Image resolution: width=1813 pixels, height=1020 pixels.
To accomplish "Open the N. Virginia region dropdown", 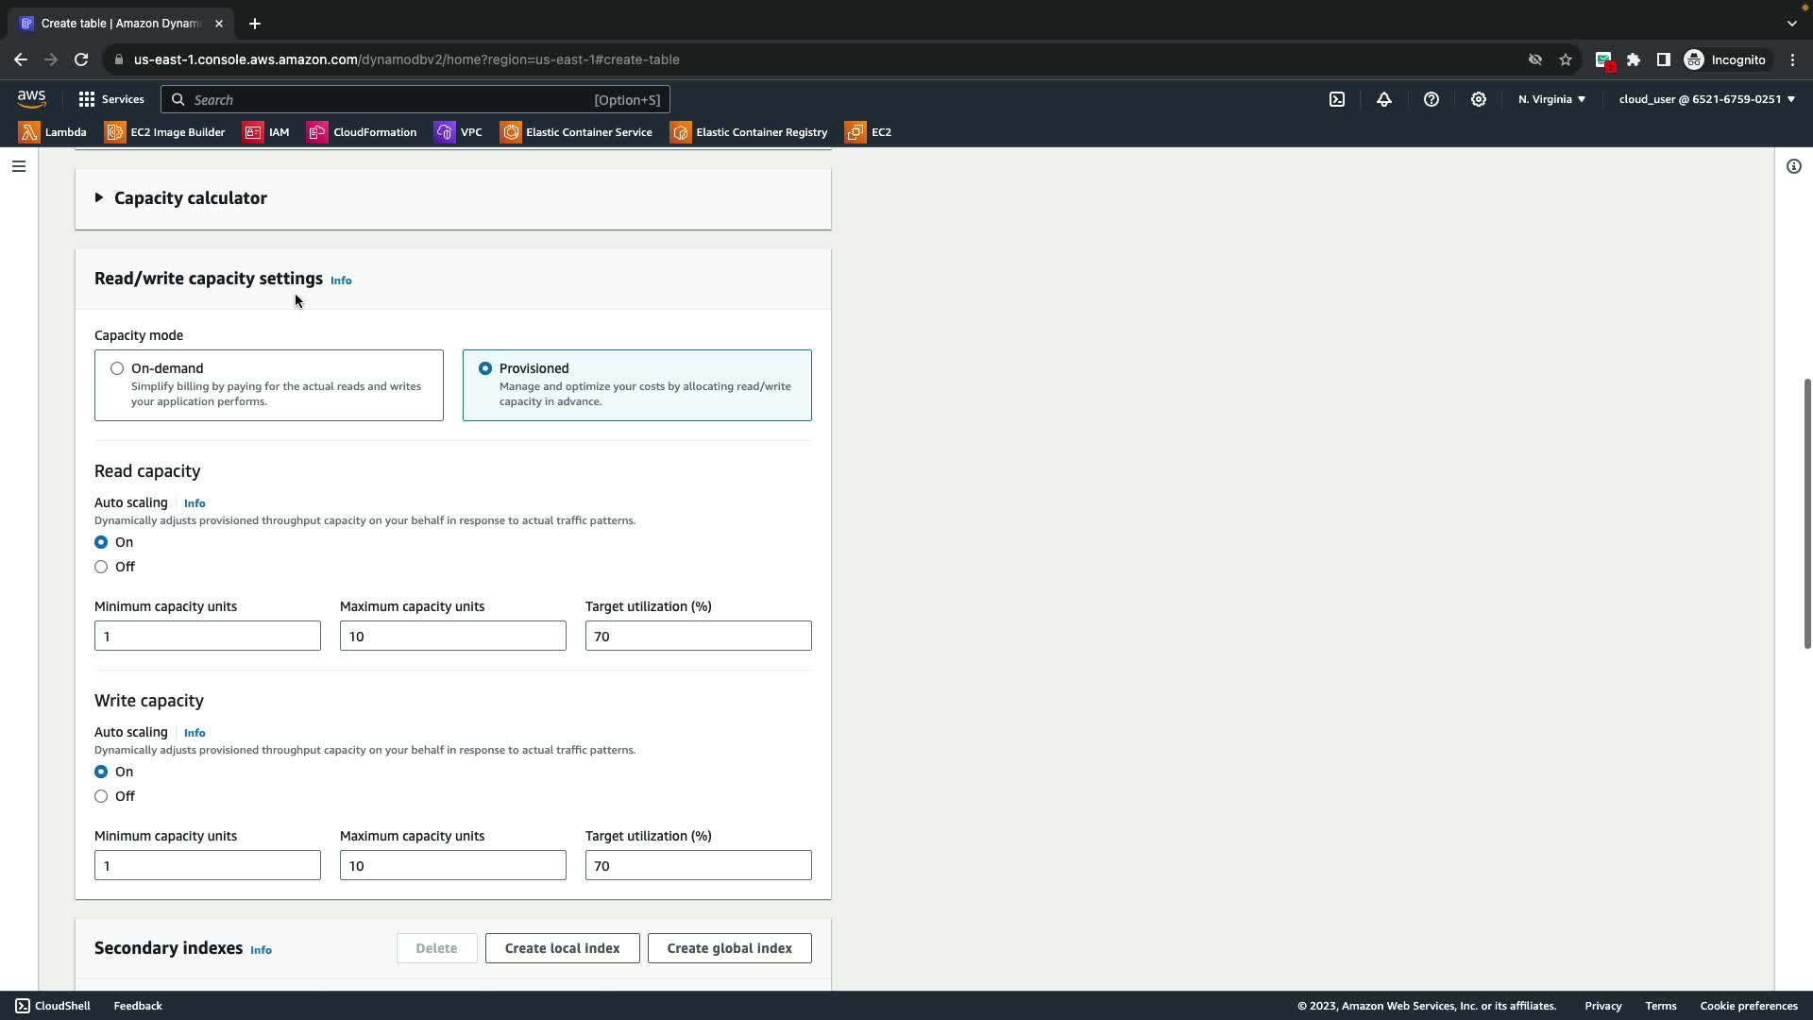I will 1551,99.
